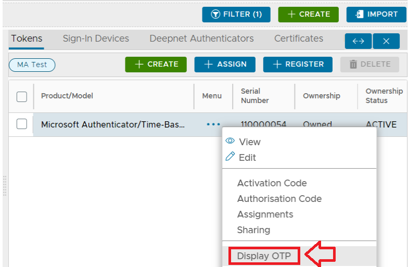
Task: Click the funnel Filter (1) button
Action: tap(236, 15)
